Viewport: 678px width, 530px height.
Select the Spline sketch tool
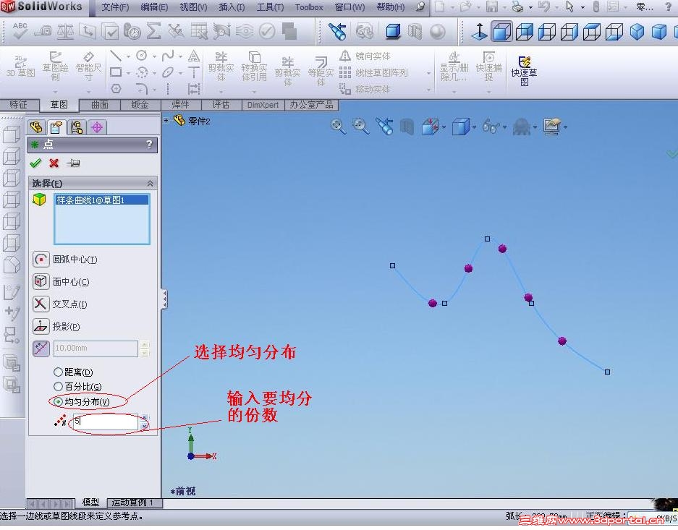click(x=168, y=56)
